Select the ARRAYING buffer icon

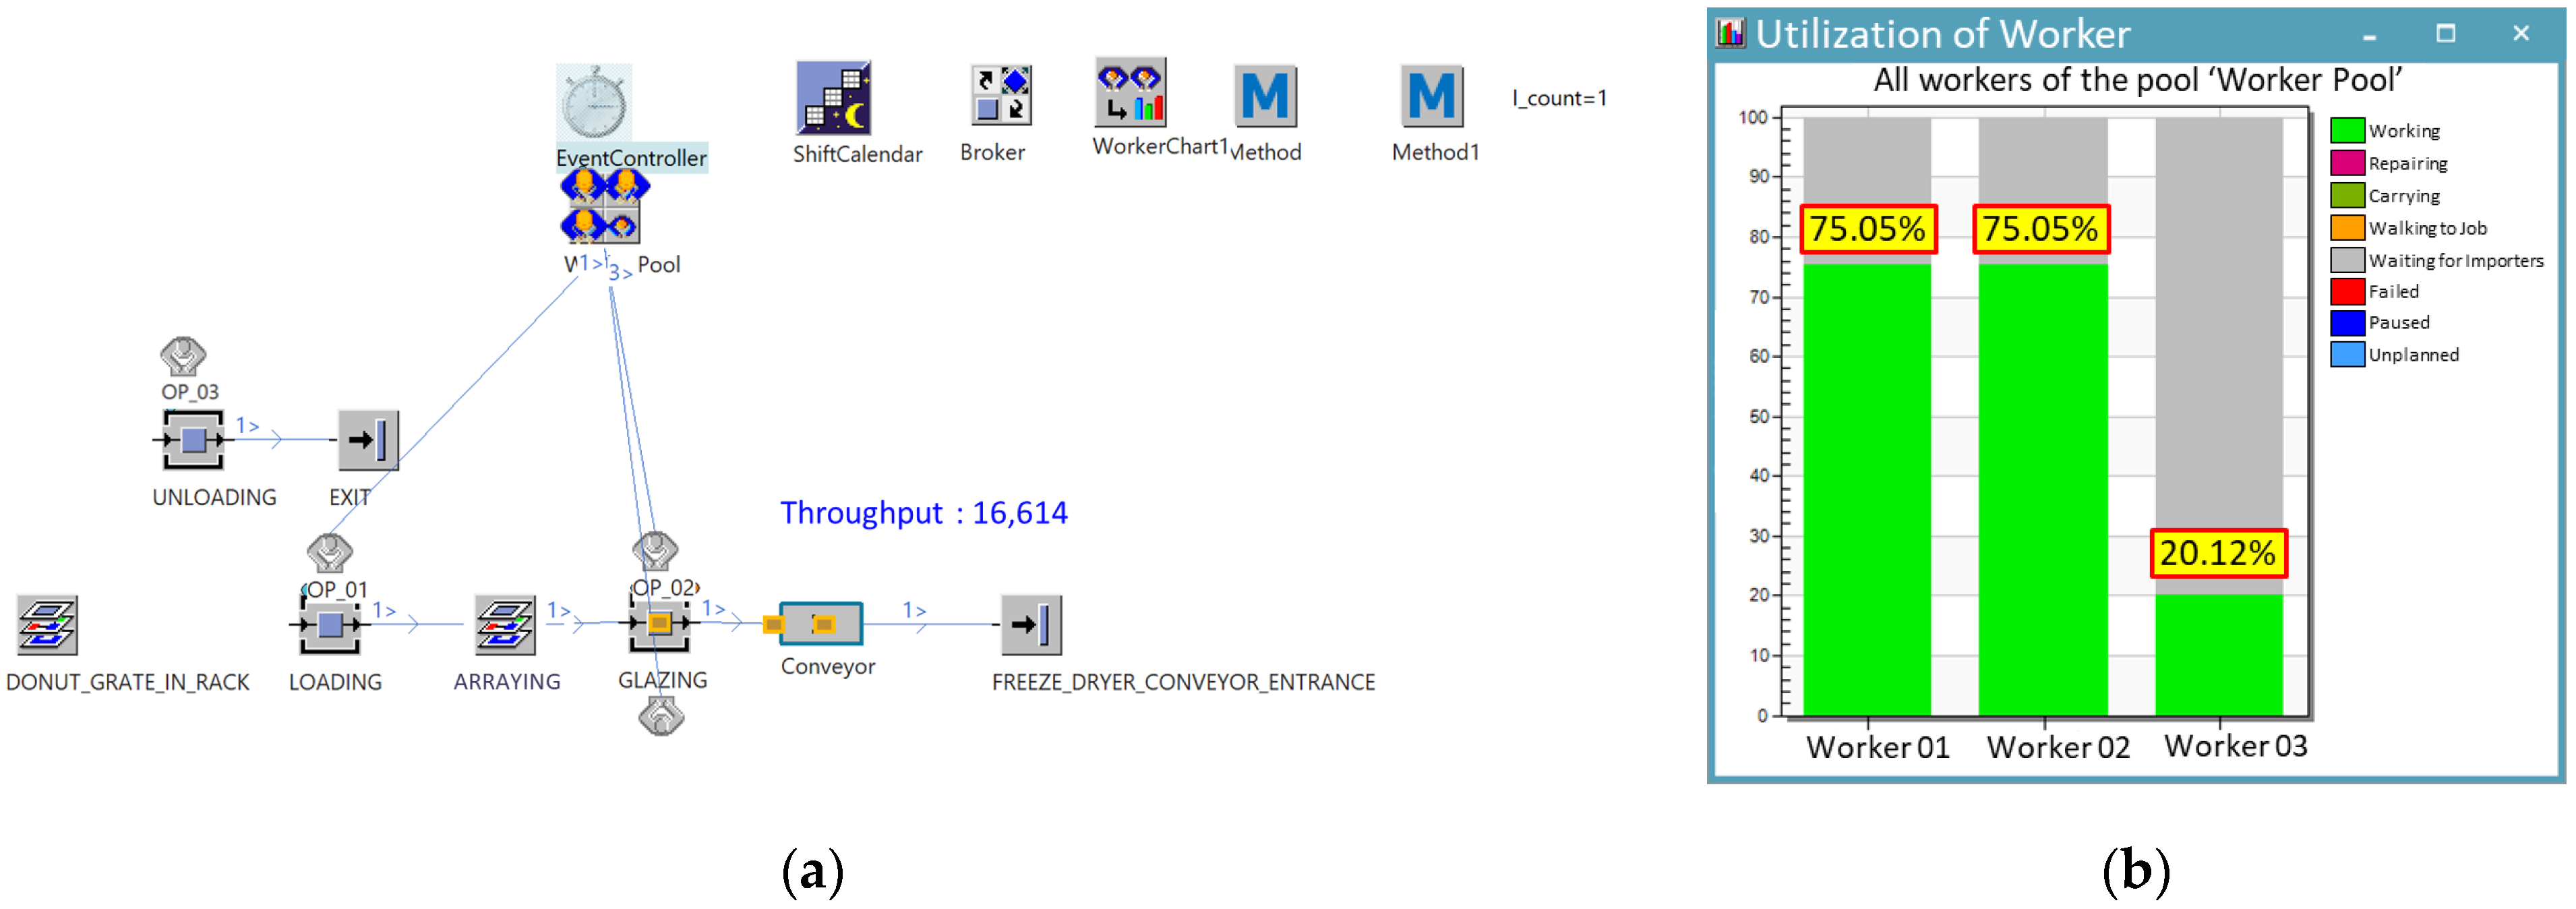point(505,625)
